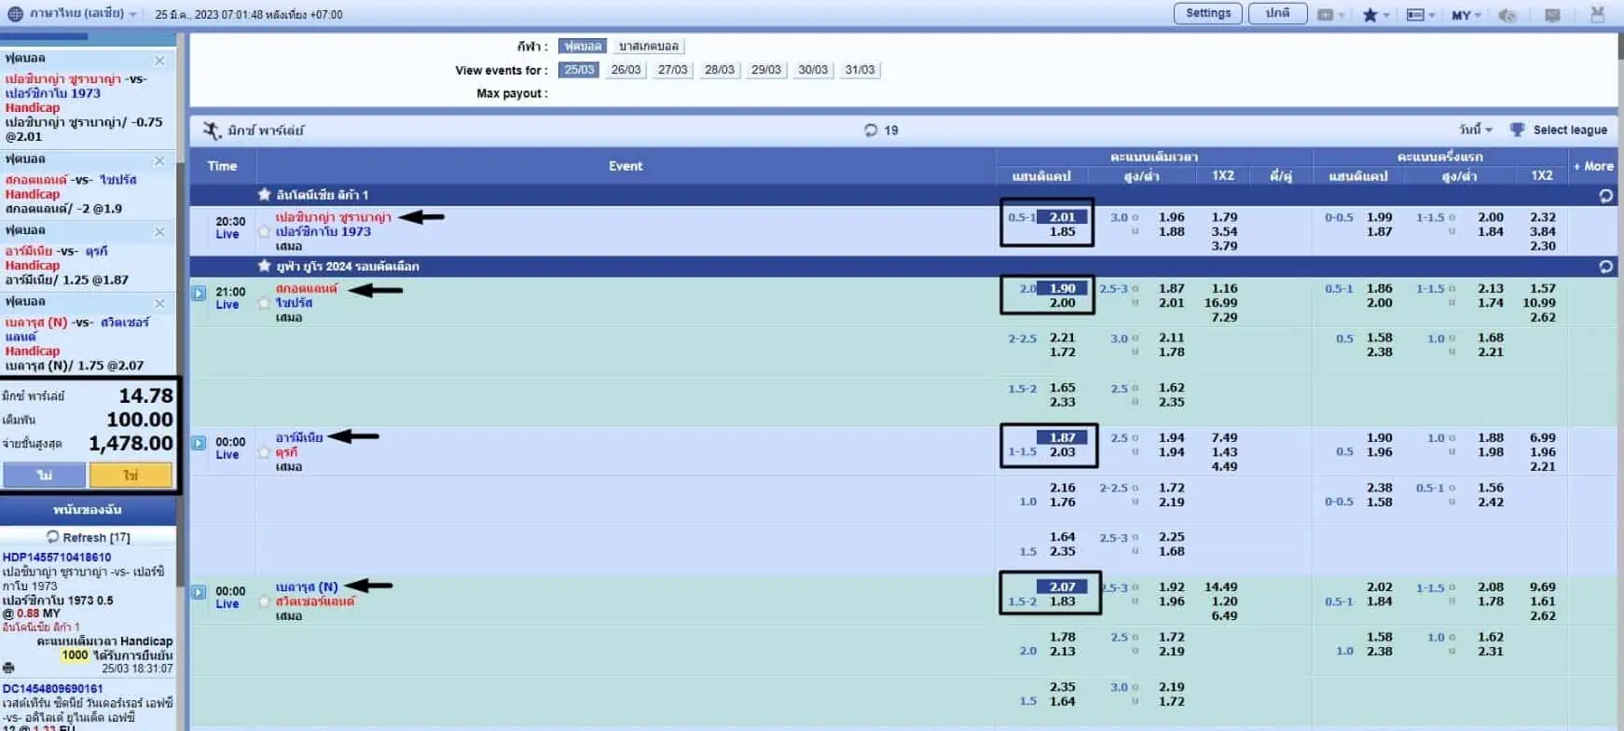Click the printer icon under bet HDP1455710418610
Screen dimensions: 1624x731
pyautogui.click(x=8, y=668)
